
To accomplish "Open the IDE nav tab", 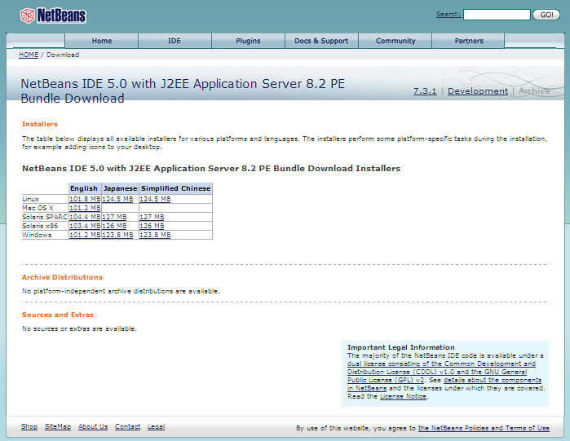I will tap(175, 41).
